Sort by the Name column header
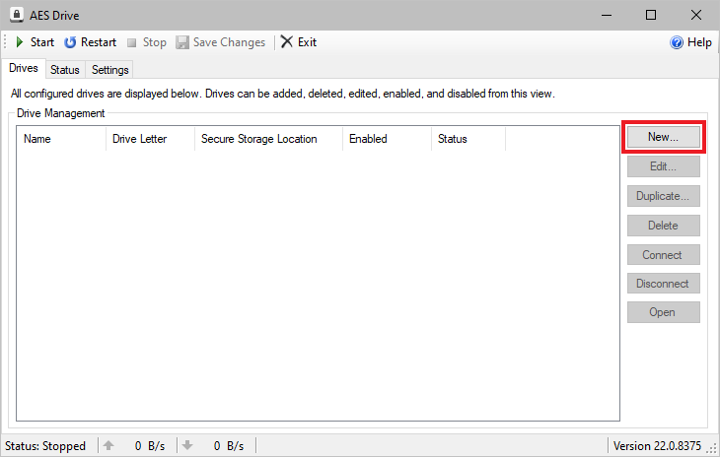Screen dimensions: 720x457 click(x=61, y=139)
